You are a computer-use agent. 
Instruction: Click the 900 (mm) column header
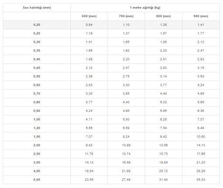click(201, 16)
